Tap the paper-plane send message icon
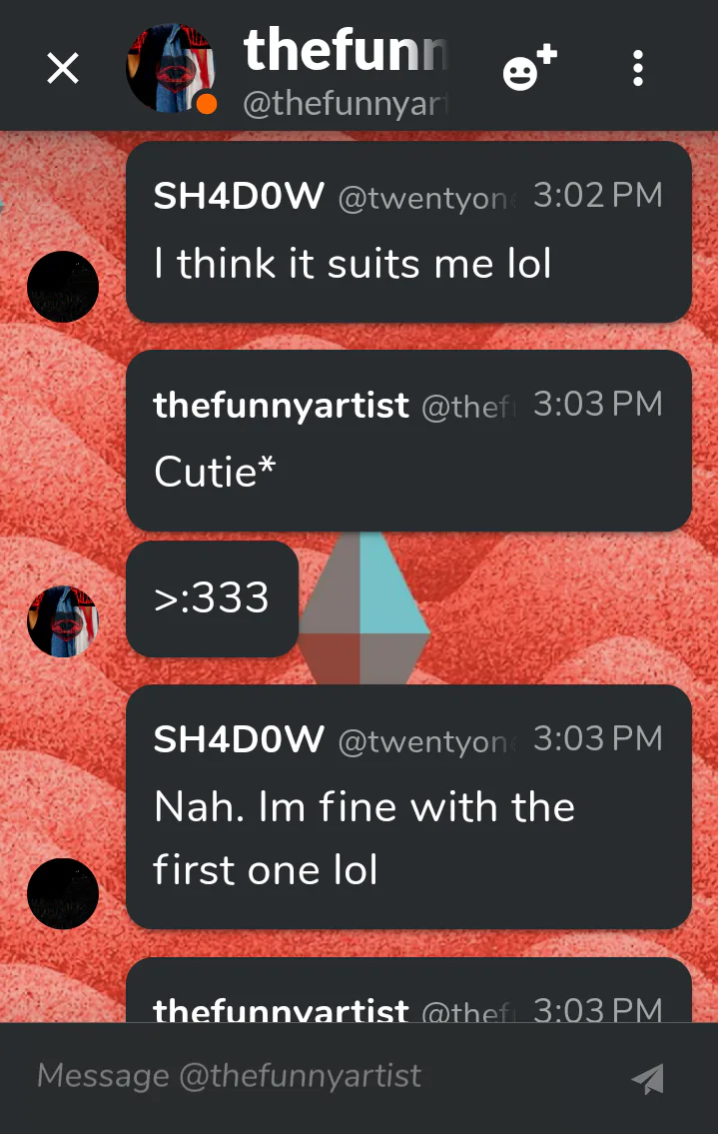The image size is (718, 1134). [648, 1078]
